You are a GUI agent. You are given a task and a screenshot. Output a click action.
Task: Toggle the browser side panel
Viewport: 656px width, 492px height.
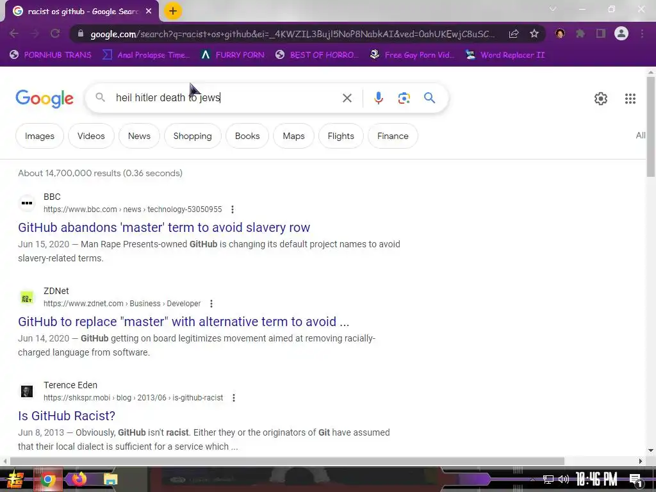pos(601,34)
